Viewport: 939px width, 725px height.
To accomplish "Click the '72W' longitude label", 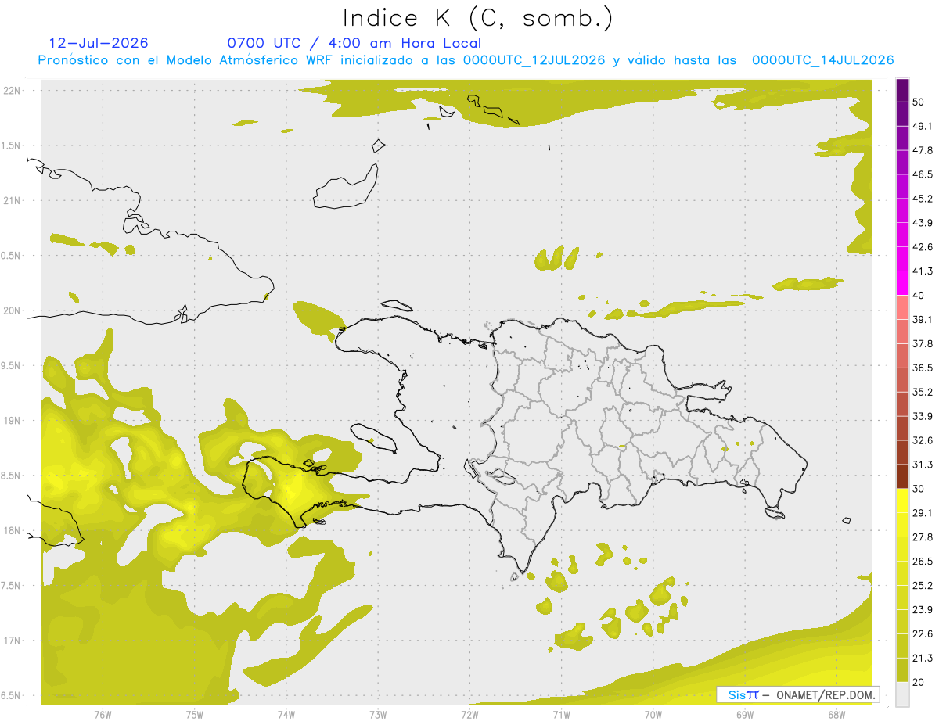I will [x=469, y=714].
